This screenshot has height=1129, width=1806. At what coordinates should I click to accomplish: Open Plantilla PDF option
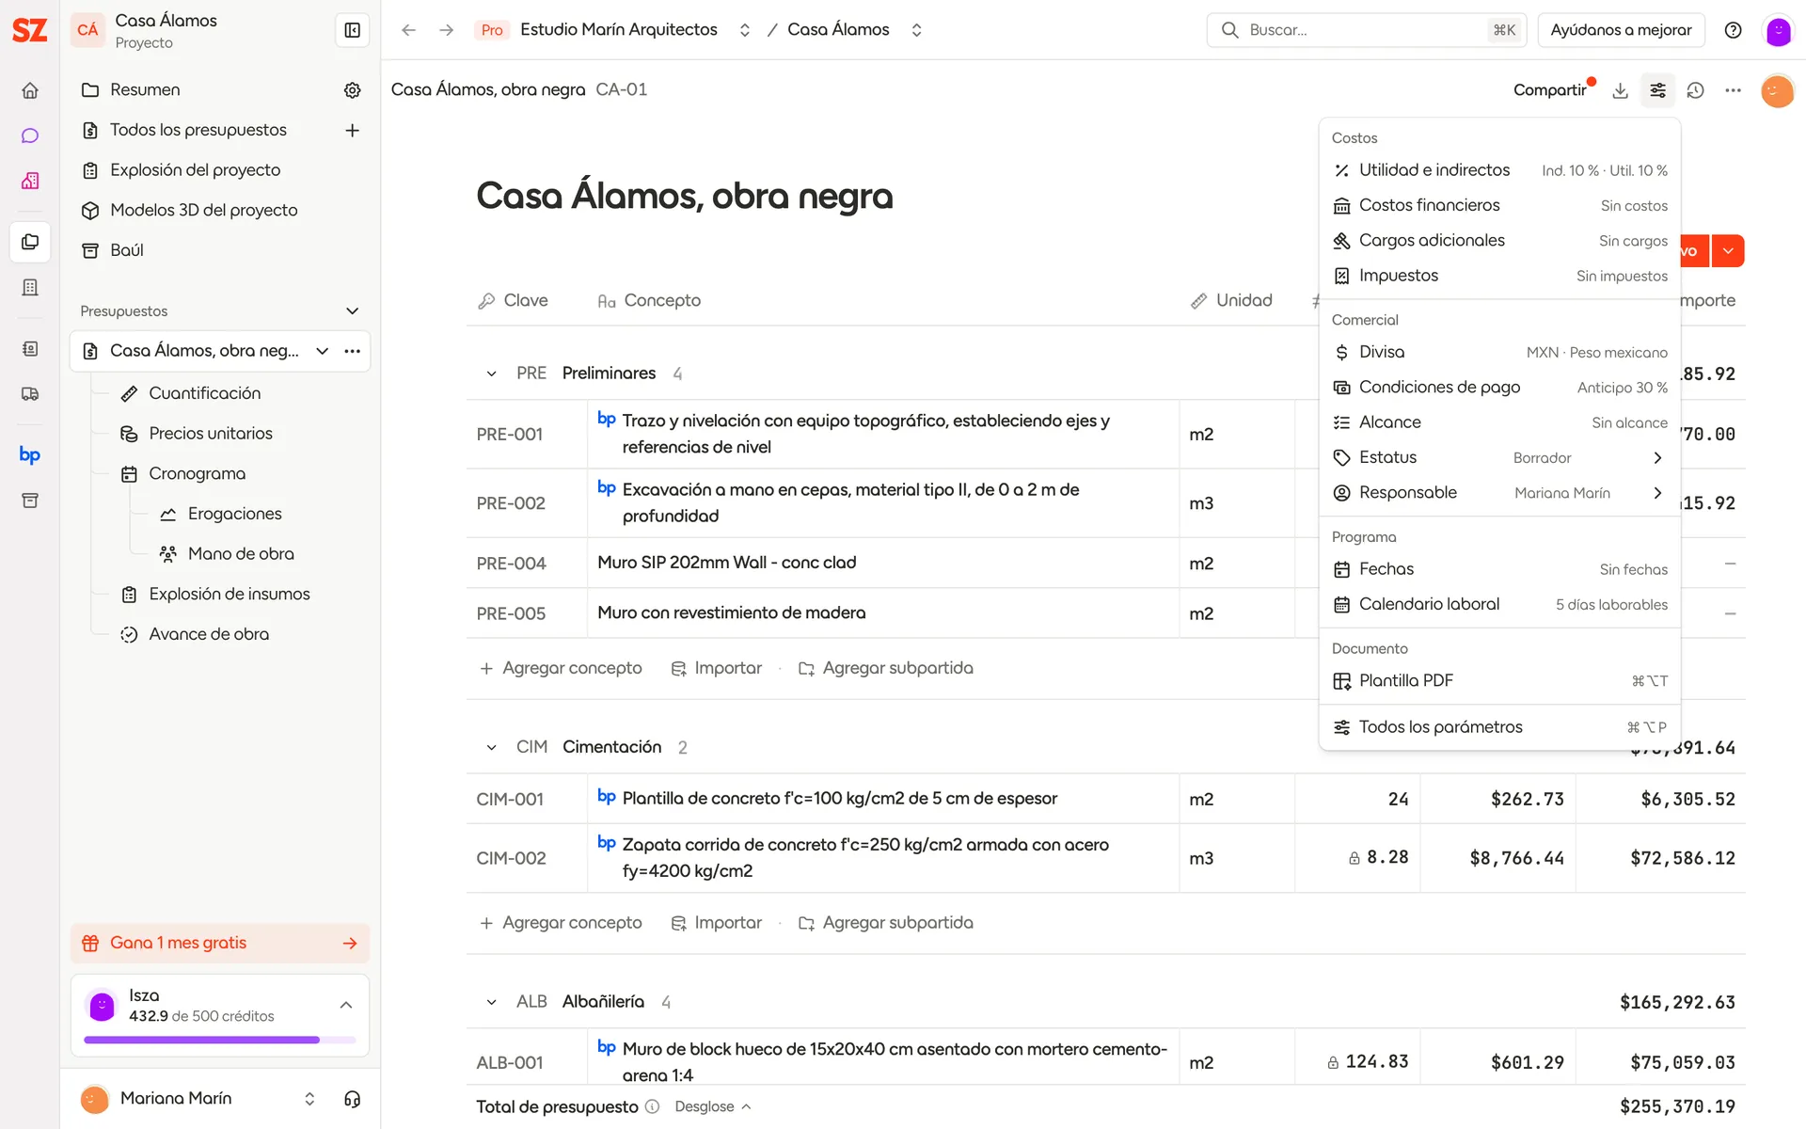point(1499,680)
